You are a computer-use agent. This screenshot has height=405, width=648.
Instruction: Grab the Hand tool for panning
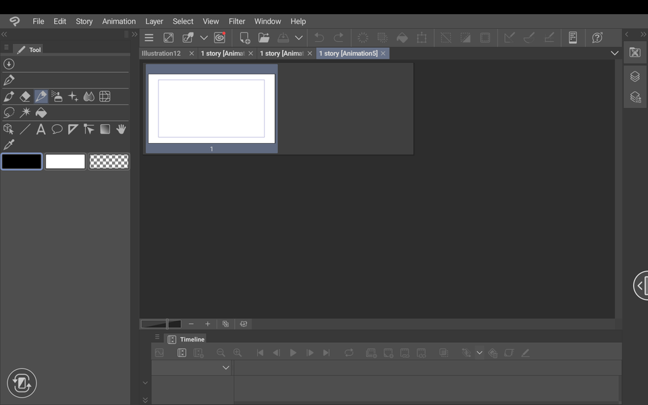[121, 129]
